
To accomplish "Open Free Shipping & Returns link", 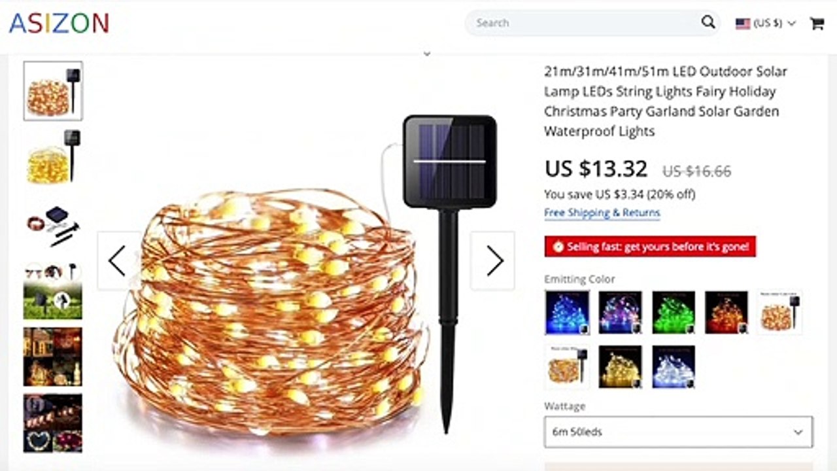I will pos(602,213).
